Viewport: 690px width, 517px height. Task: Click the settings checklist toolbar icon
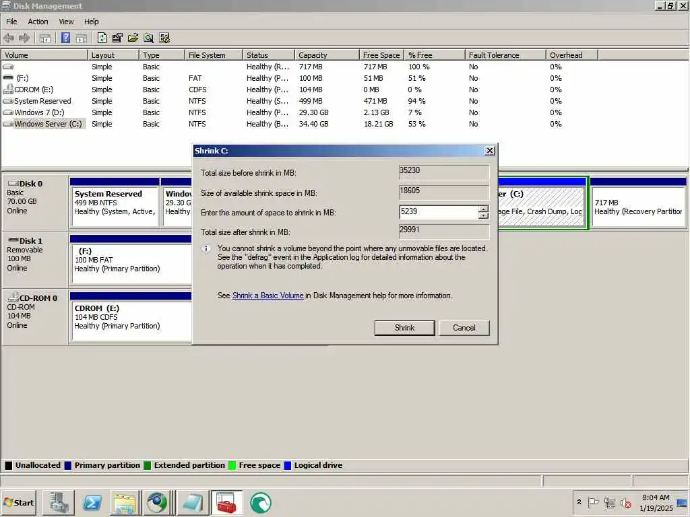pos(164,38)
